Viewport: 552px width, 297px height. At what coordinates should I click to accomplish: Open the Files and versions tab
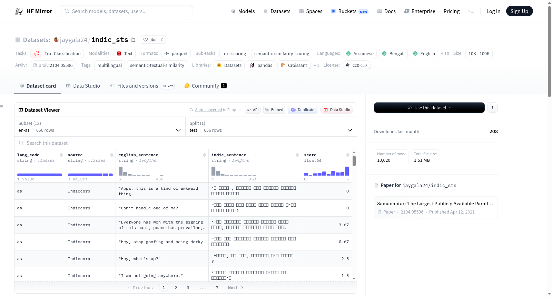142,86
